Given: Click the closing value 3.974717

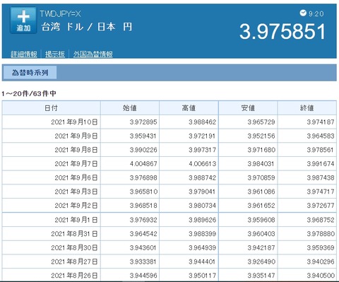Looking at the screenshot, I should point(321,192).
